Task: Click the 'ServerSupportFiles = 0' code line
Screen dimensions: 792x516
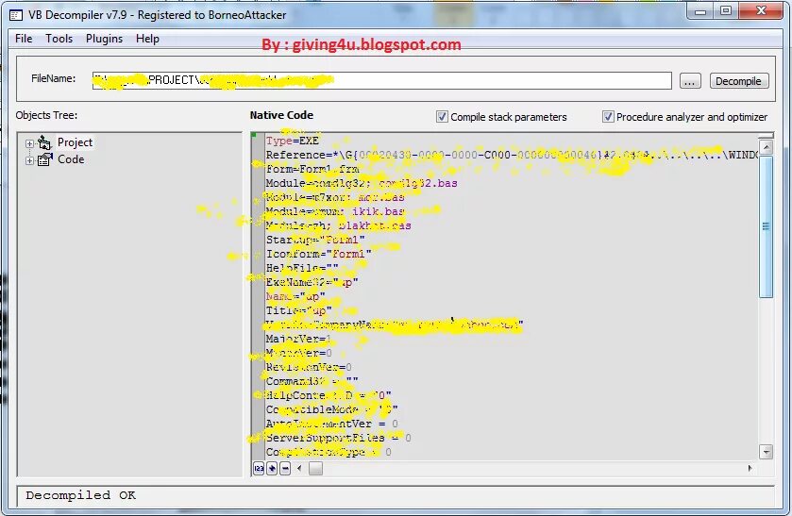Action: (339, 438)
